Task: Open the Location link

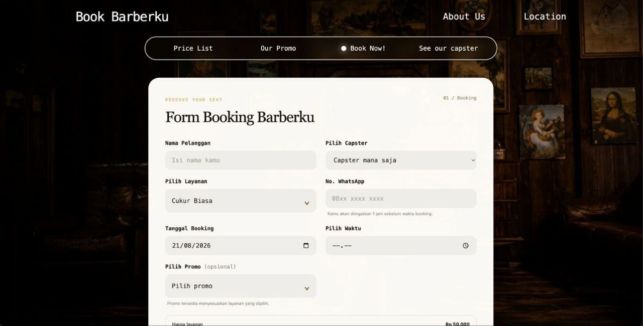Action: point(545,17)
